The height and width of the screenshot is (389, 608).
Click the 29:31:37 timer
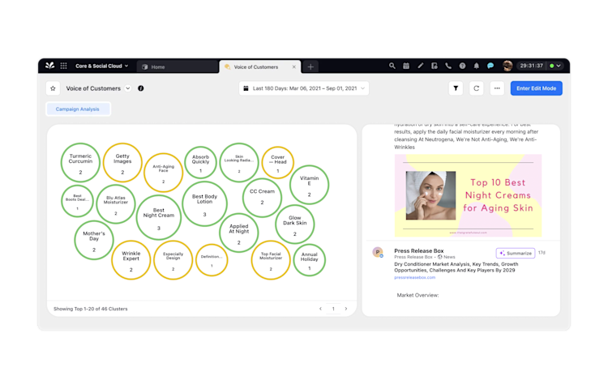tap(531, 66)
